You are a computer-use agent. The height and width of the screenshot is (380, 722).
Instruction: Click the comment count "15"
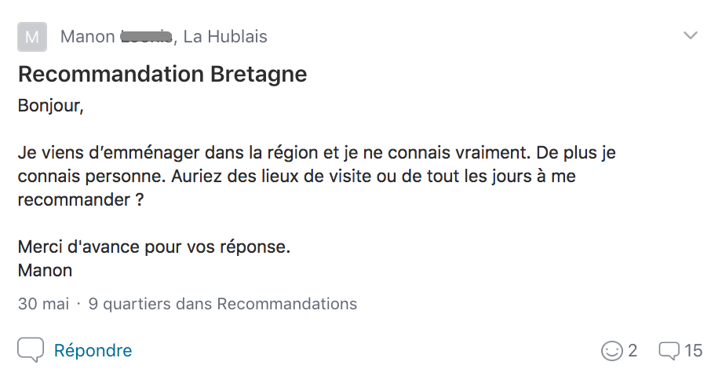[693, 351]
